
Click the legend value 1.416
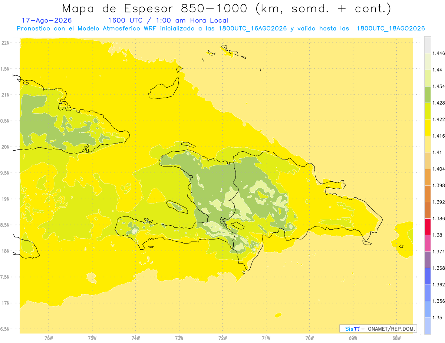pyautogui.click(x=439, y=136)
